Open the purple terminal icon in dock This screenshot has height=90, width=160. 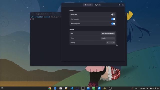[x=77, y=88]
